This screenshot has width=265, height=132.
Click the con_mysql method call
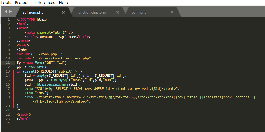(x=60, y=80)
